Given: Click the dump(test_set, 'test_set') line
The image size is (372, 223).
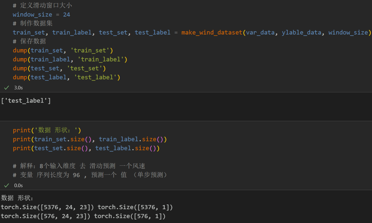Looking at the screenshot, I should click(59, 68).
